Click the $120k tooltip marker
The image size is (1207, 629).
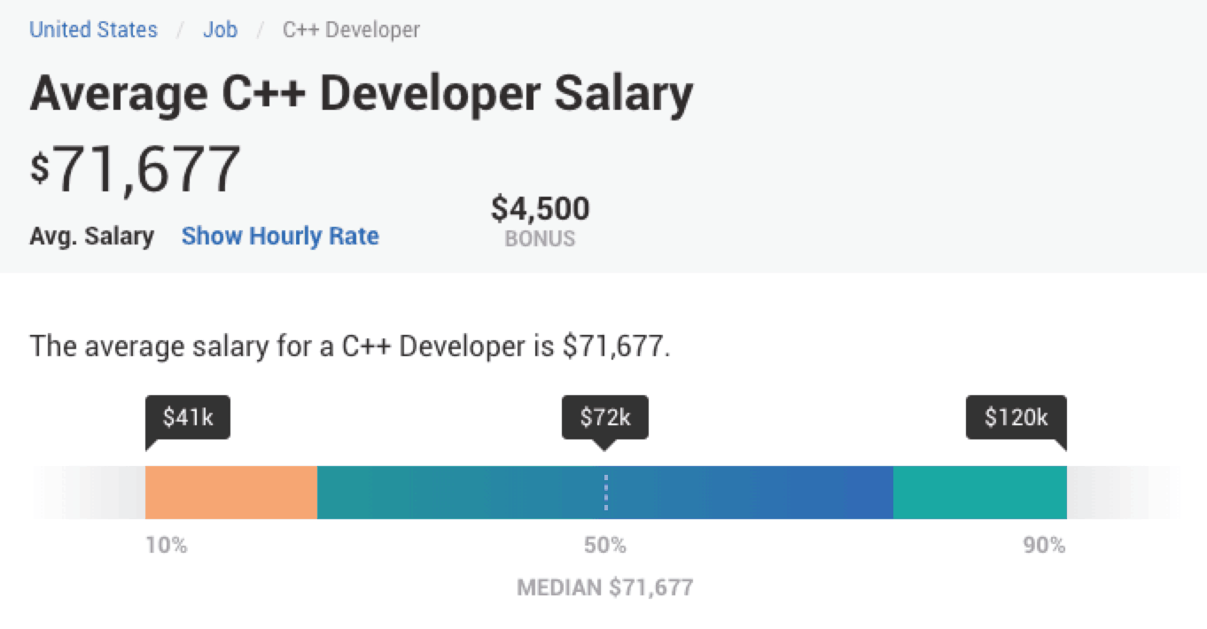pyautogui.click(x=1016, y=417)
